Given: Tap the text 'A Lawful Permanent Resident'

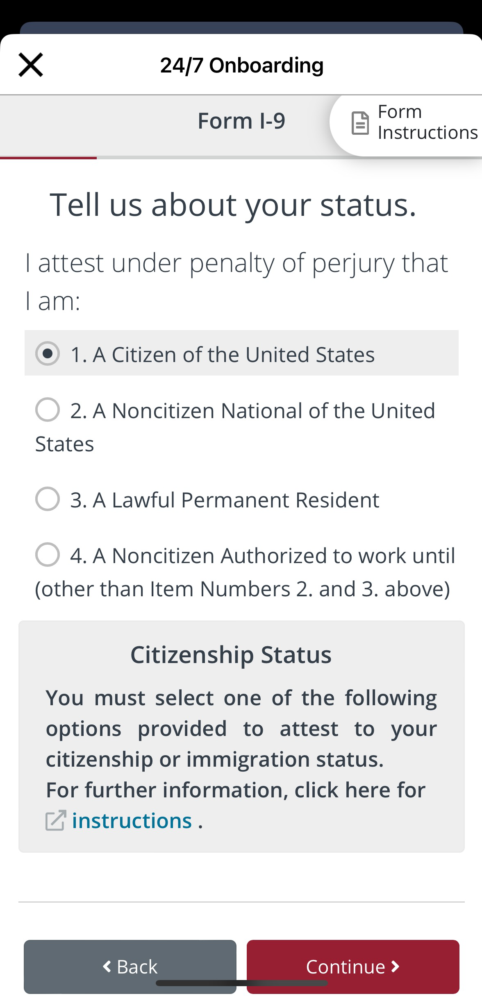Looking at the screenshot, I should coord(236,500).
